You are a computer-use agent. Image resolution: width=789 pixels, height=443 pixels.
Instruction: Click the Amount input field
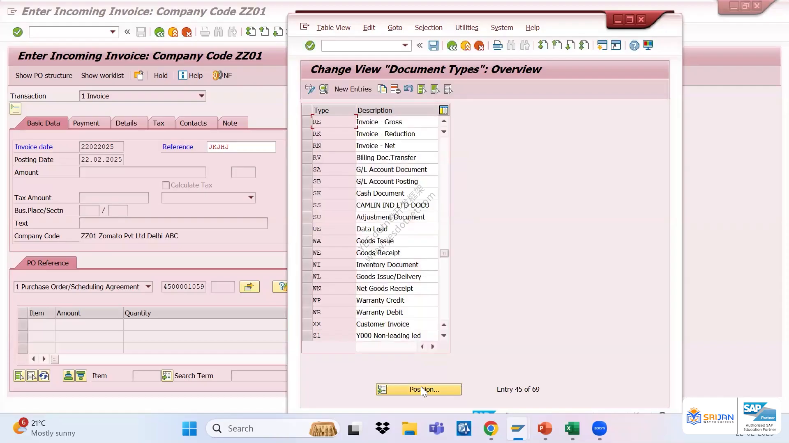click(143, 172)
